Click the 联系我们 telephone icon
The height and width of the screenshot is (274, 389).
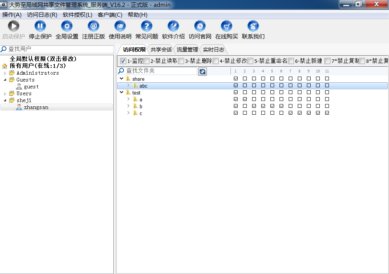[x=253, y=26]
